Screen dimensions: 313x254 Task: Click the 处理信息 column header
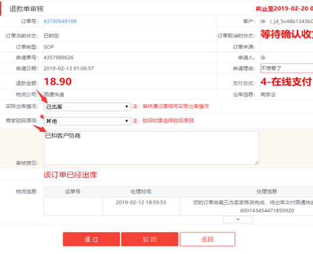(267, 192)
